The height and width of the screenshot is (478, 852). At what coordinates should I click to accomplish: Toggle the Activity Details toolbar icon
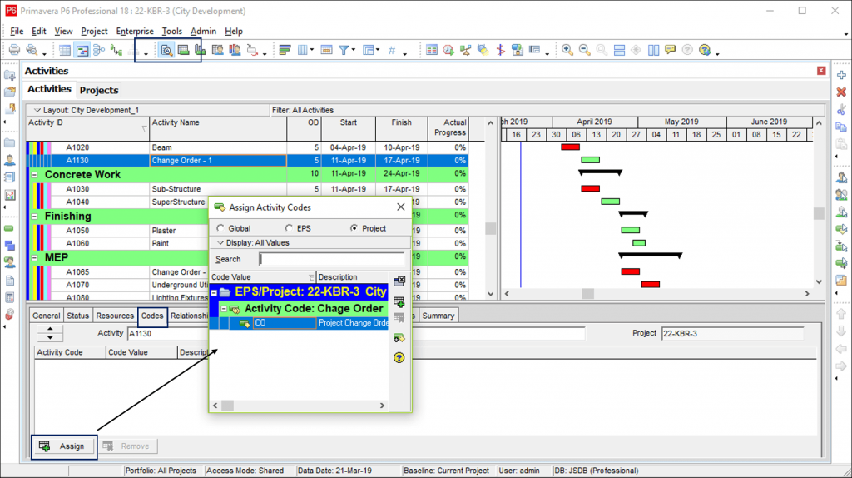point(166,50)
